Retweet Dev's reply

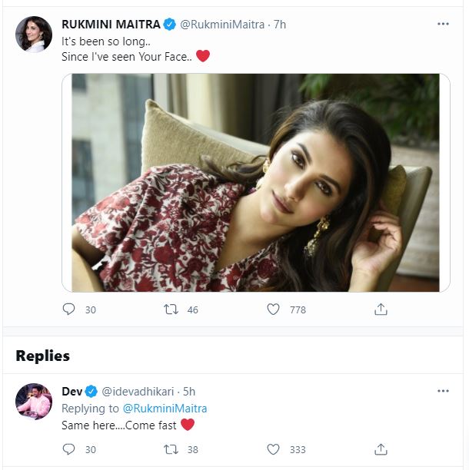[x=173, y=448]
